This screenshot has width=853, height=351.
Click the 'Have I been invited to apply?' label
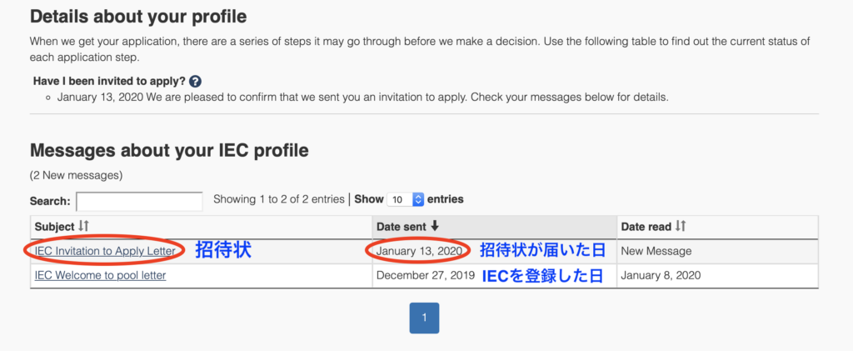pyautogui.click(x=109, y=81)
